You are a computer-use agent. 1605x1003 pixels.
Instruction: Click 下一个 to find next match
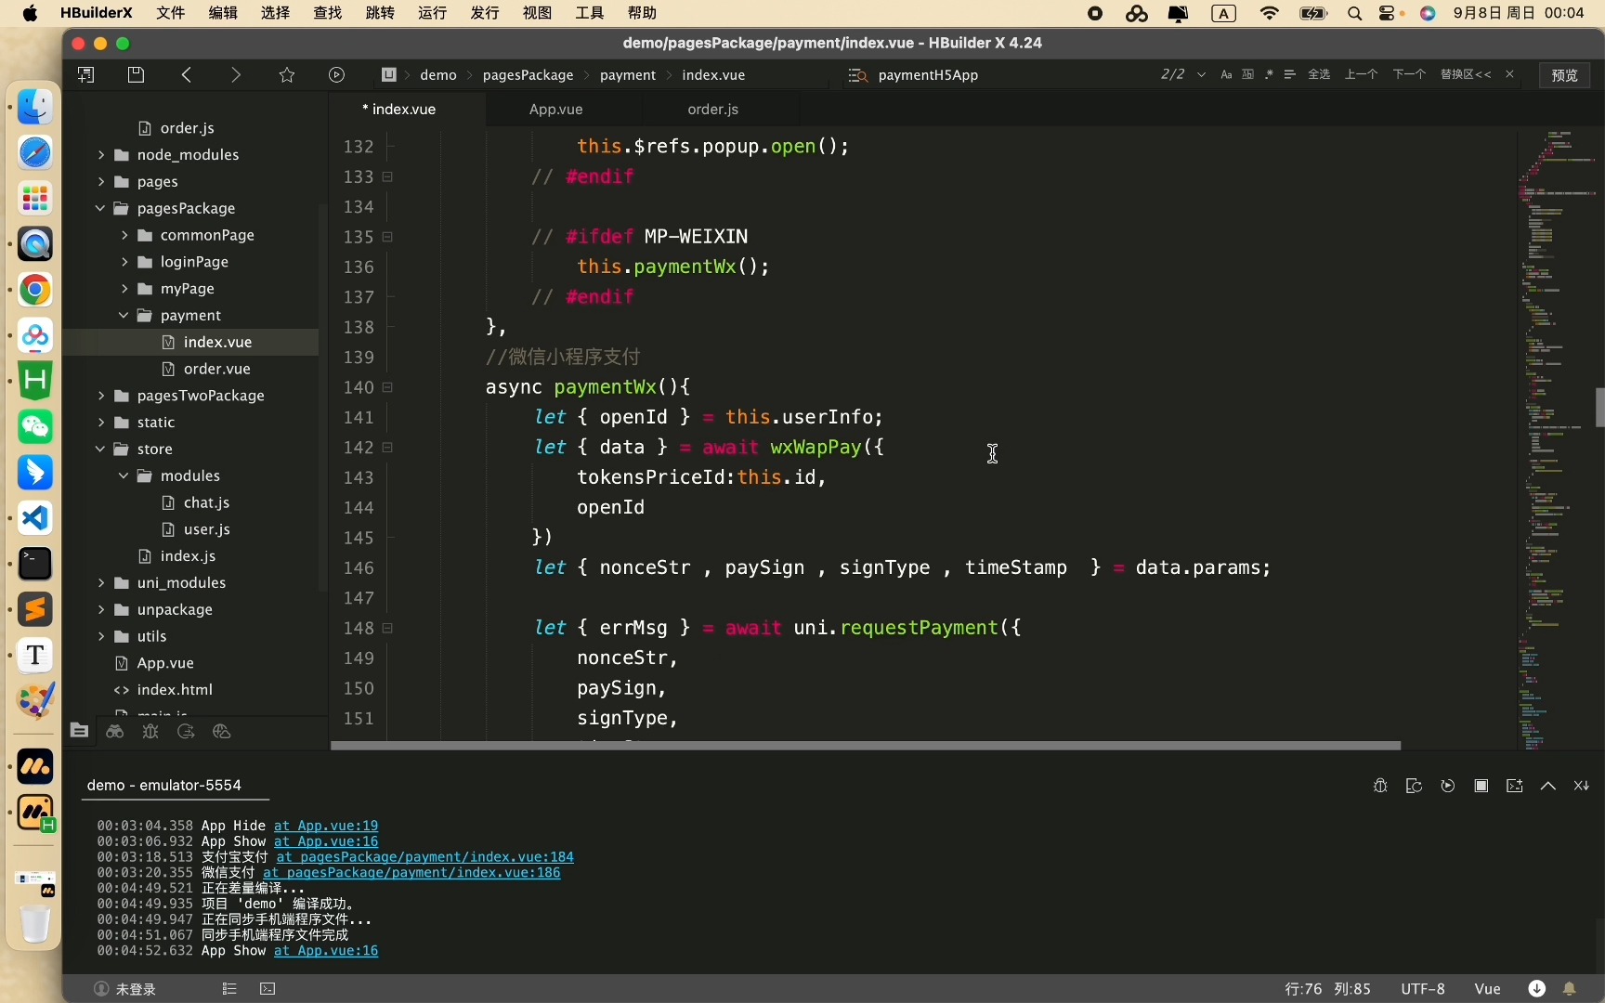pyautogui.click(x=1409, y=75)
